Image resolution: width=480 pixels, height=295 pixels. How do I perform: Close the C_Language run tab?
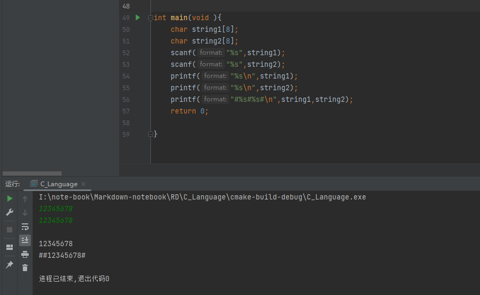(x=83, y=184)
